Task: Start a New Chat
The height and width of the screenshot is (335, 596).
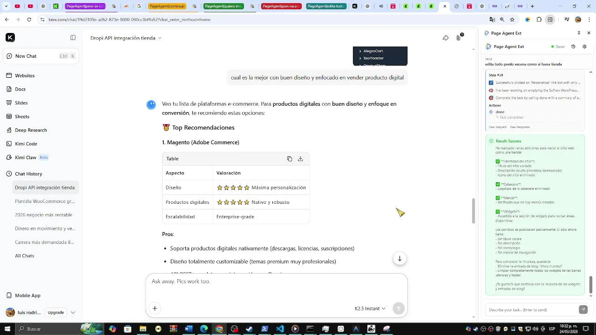Action: (x=41, y=56)
